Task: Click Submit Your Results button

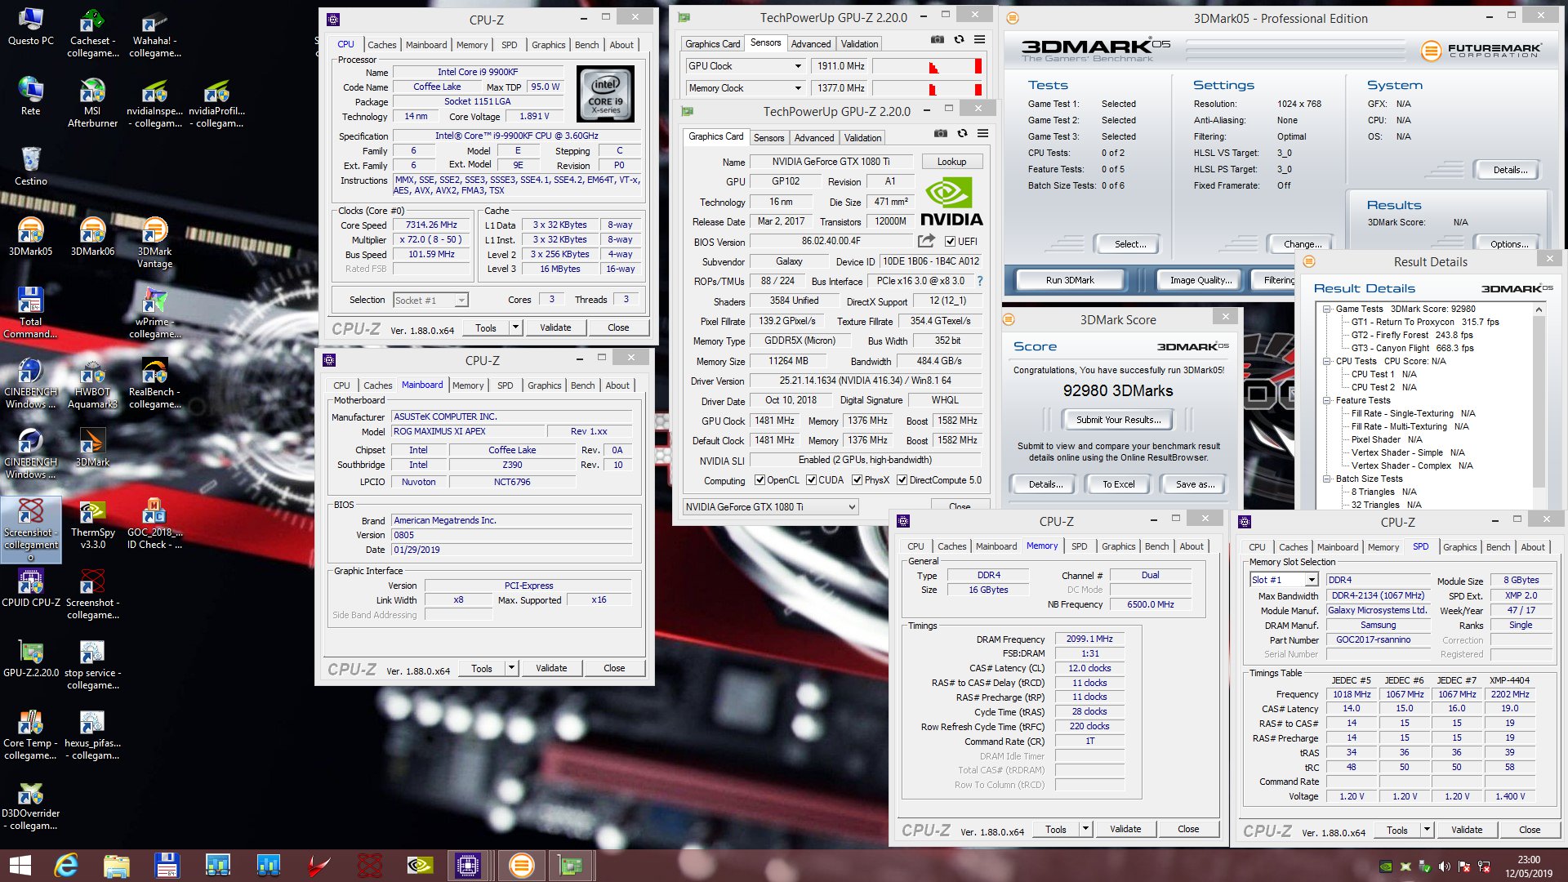Action: [x=1118, y=420]
